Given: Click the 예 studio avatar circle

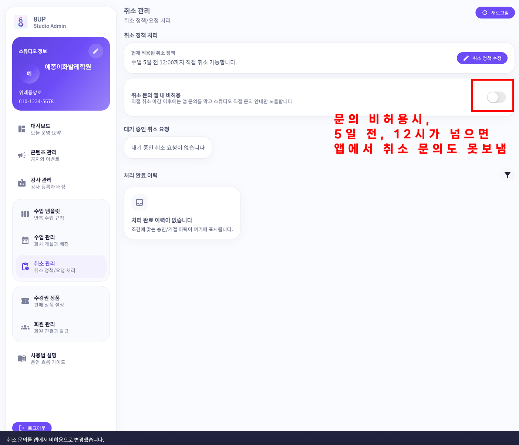Looking at the screenshot, I should click(29, 73).
